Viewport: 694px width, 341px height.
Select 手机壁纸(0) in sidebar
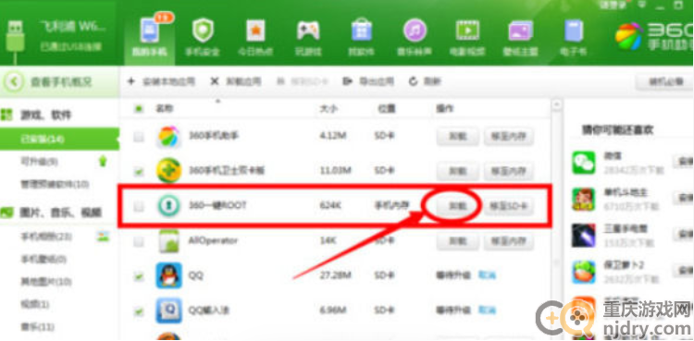pyautogui.click(x=43, y=259)
